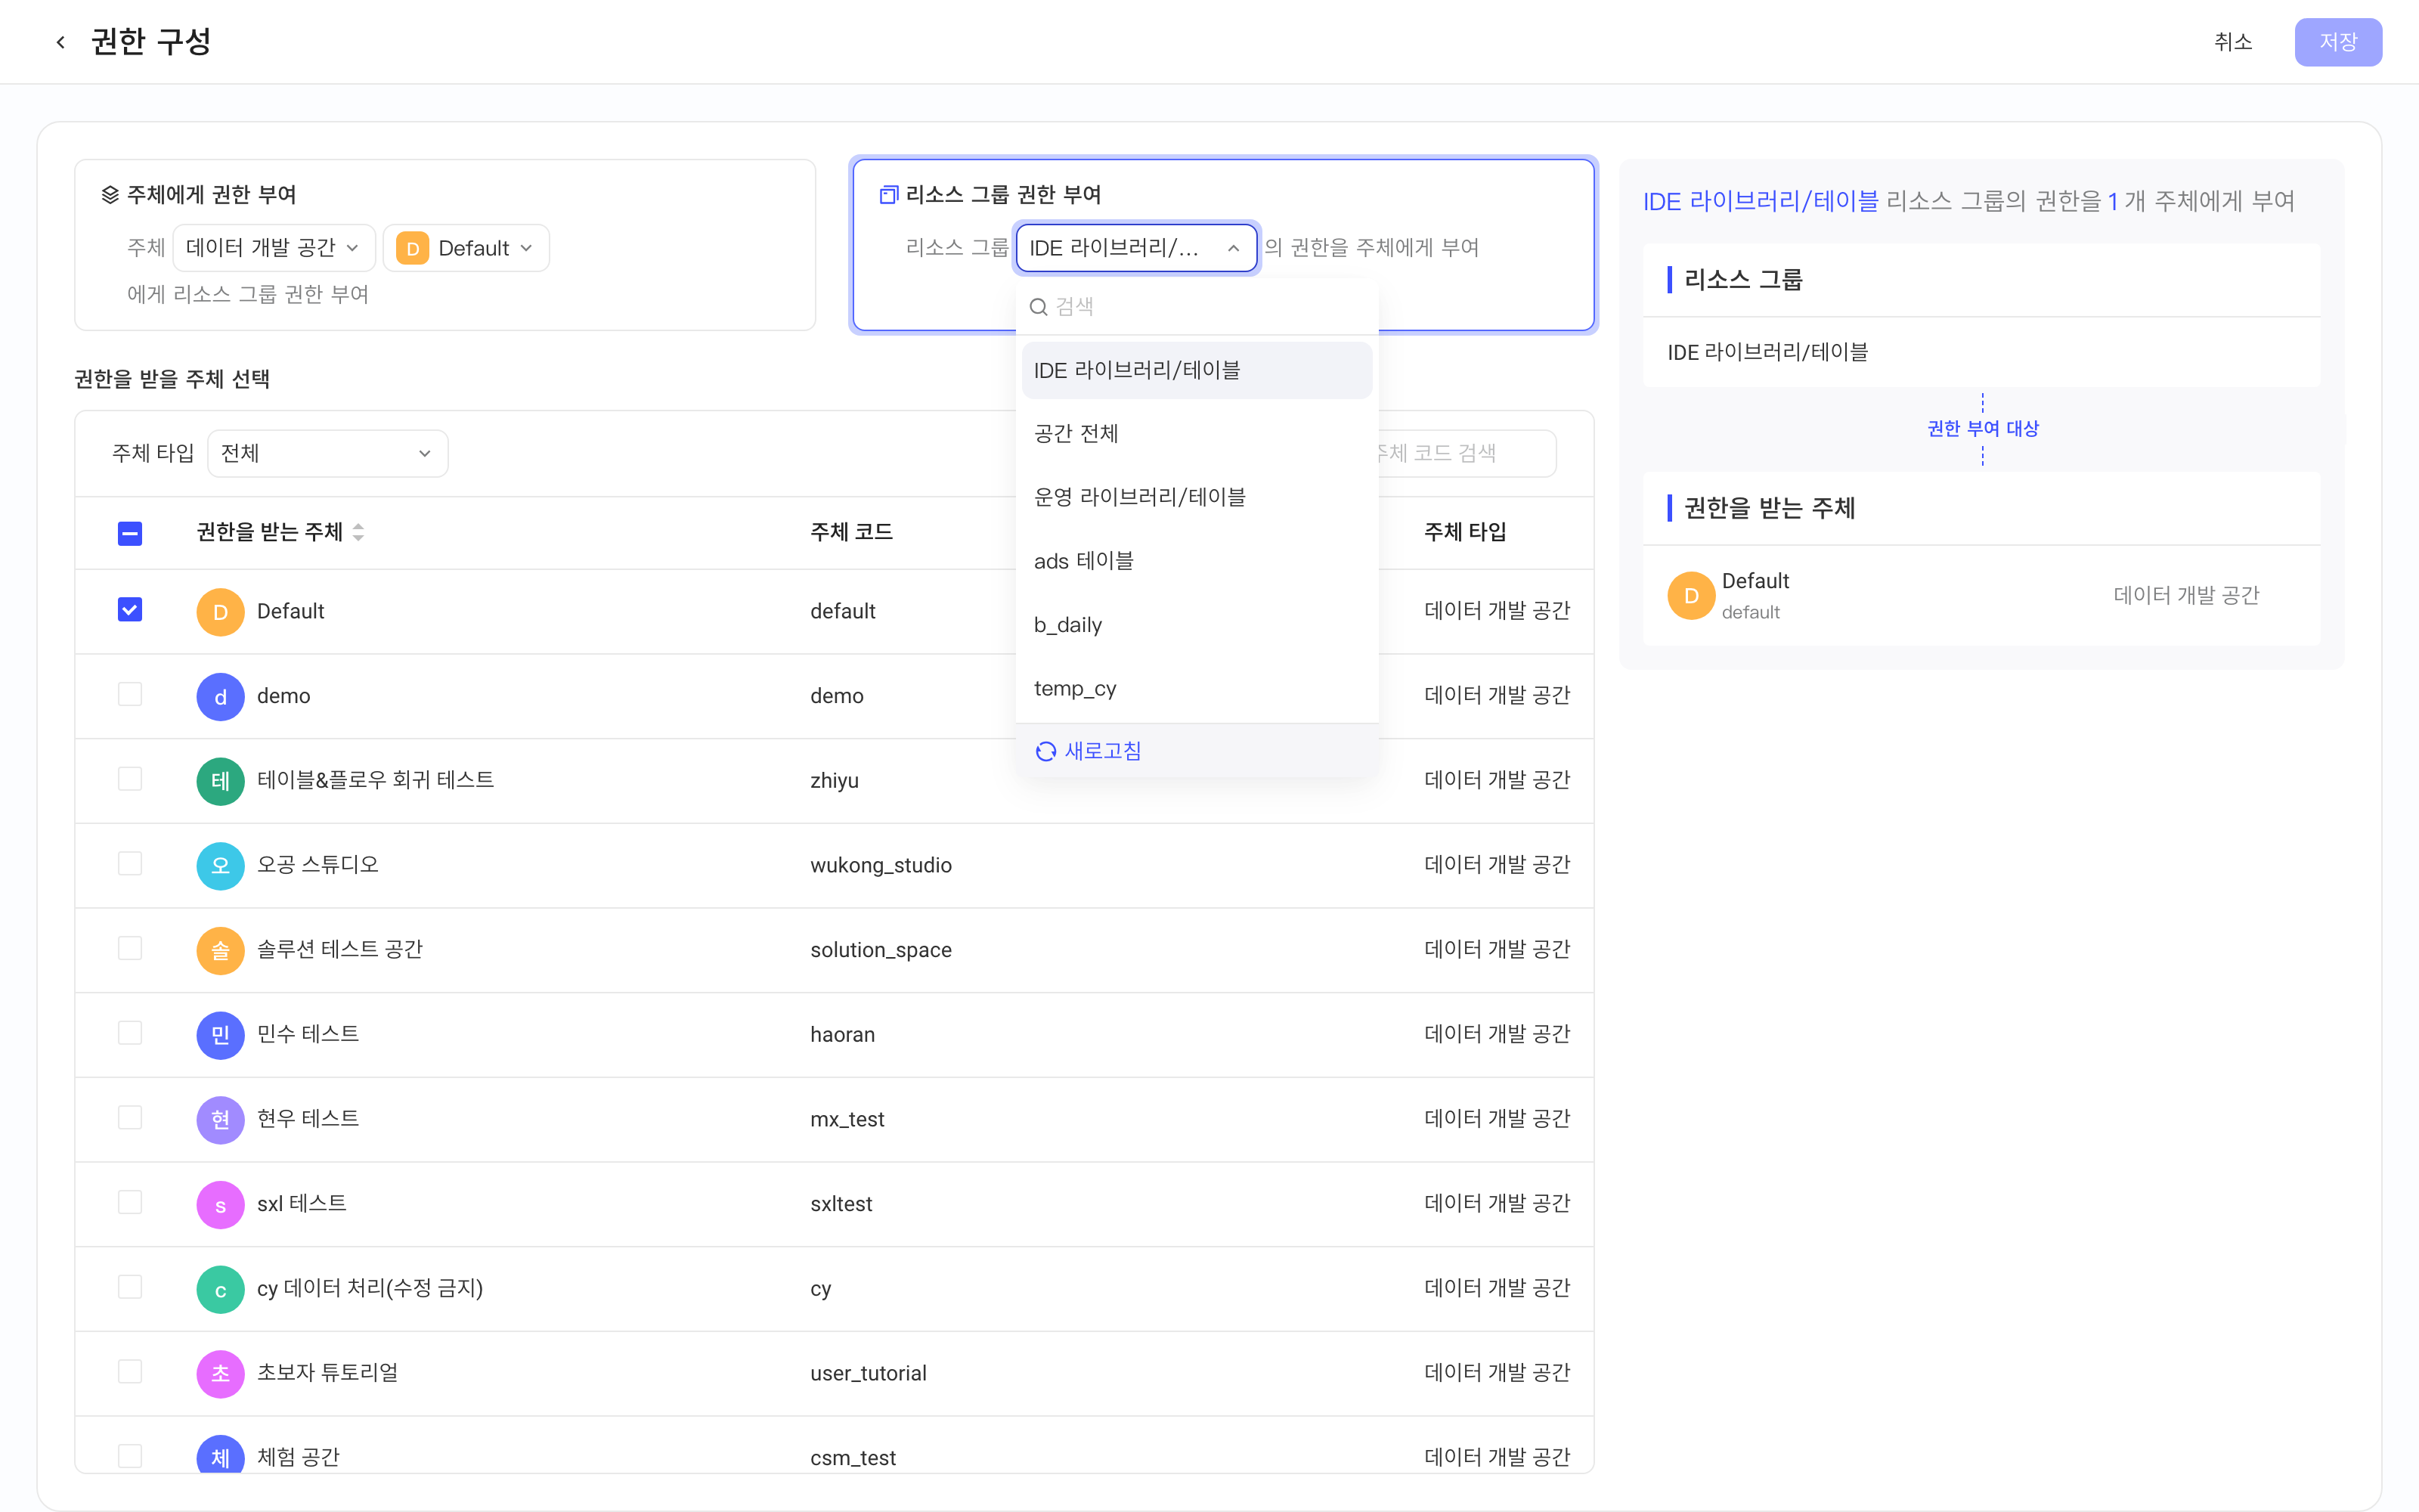Check the 민수 테스트 row checkbox
The image size is (2419, 1512).
pos(130,1033)
